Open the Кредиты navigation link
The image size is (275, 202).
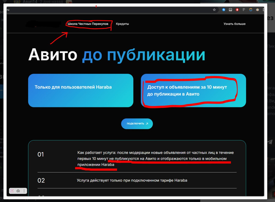(123, 24)
